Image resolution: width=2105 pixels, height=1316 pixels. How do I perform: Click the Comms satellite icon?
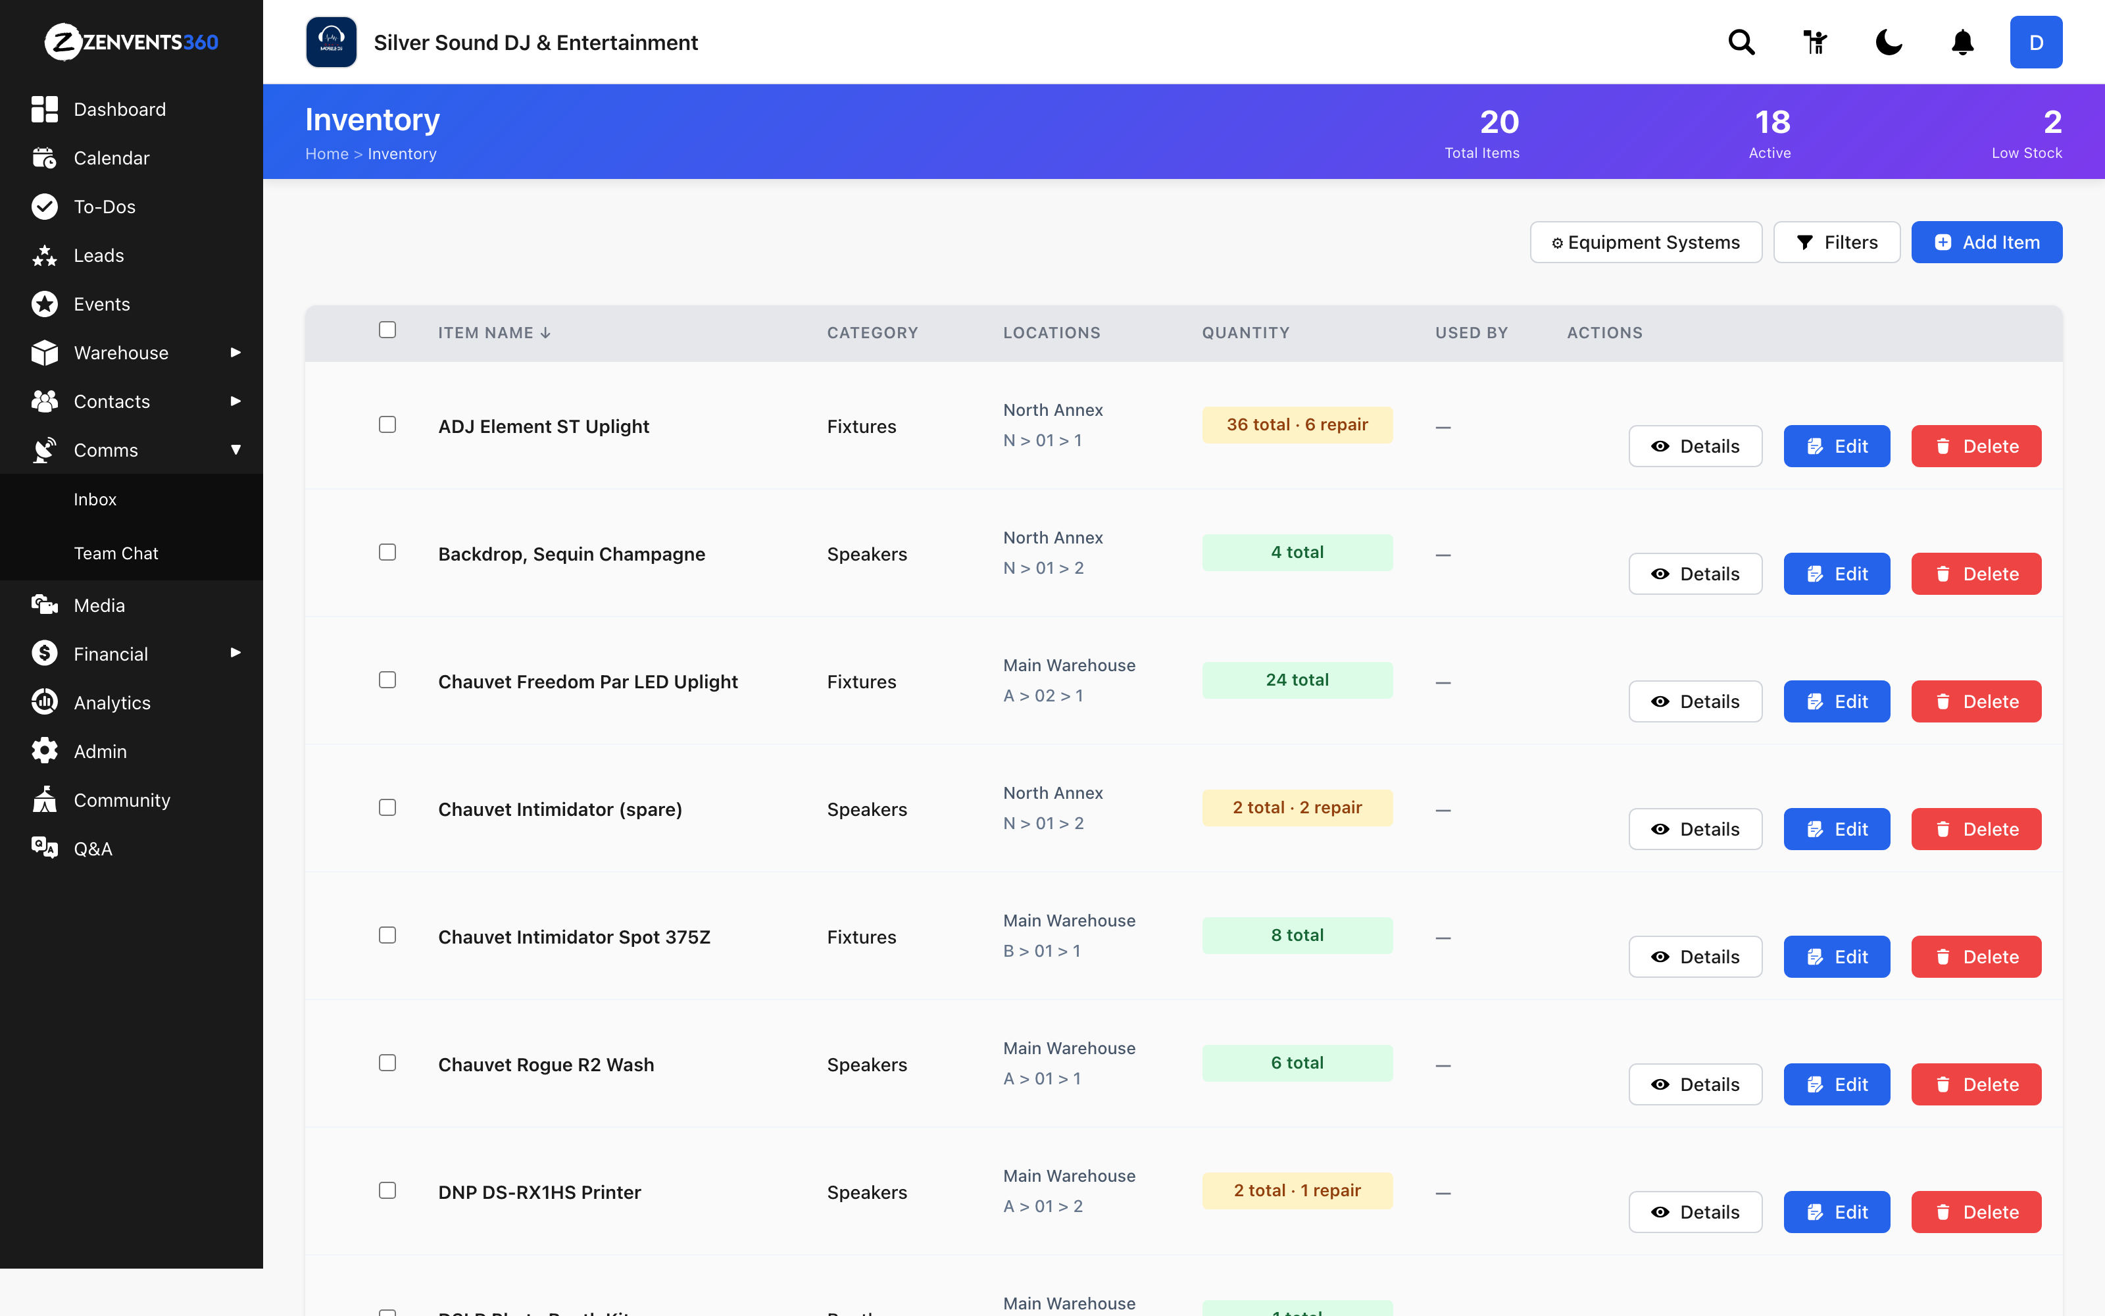[x=44, y=450]
